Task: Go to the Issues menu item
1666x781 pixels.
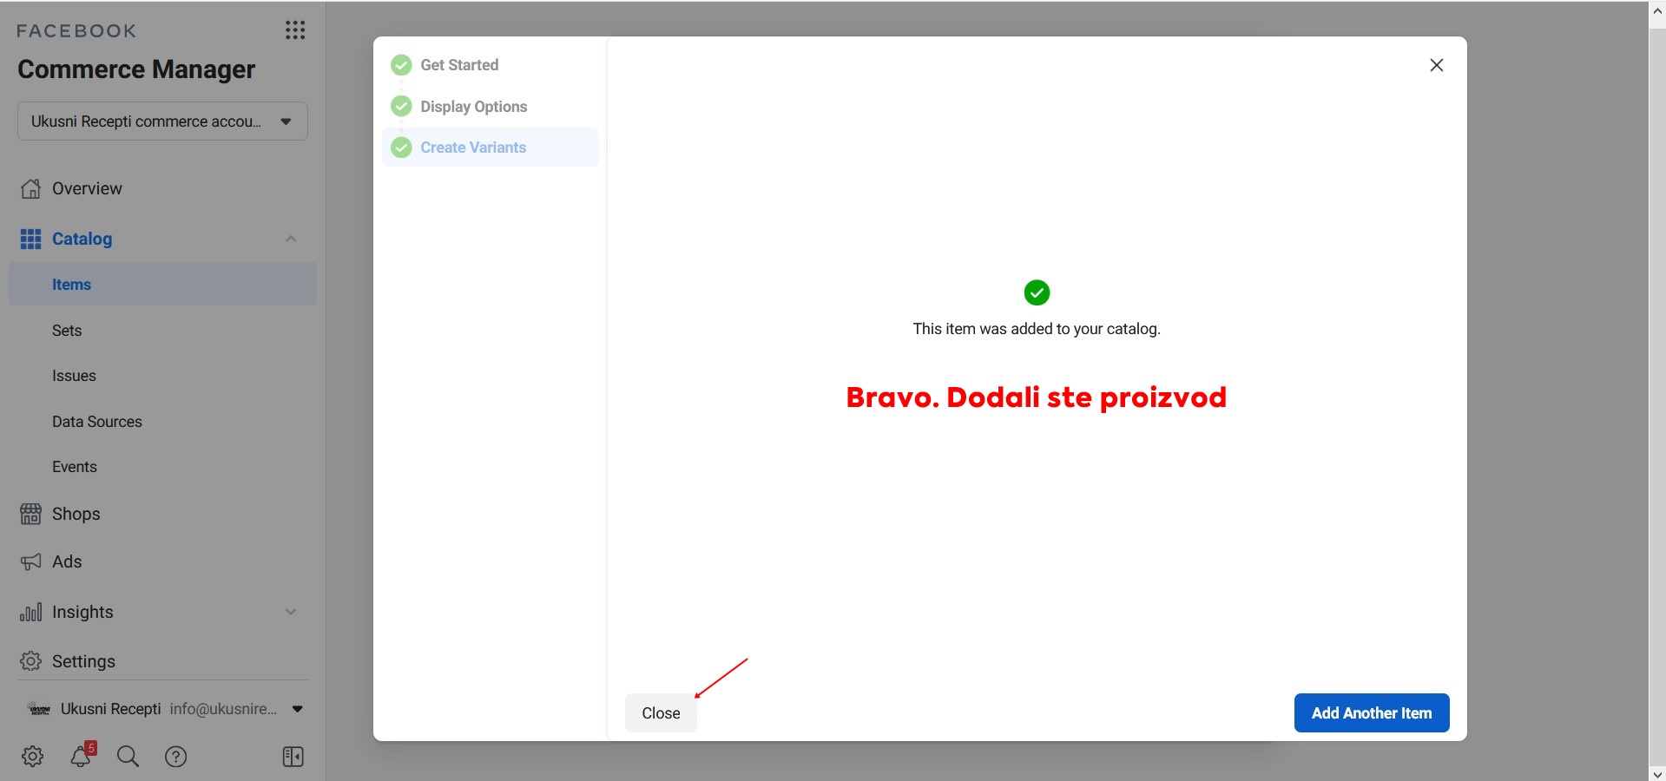Action: coord(74,376)
